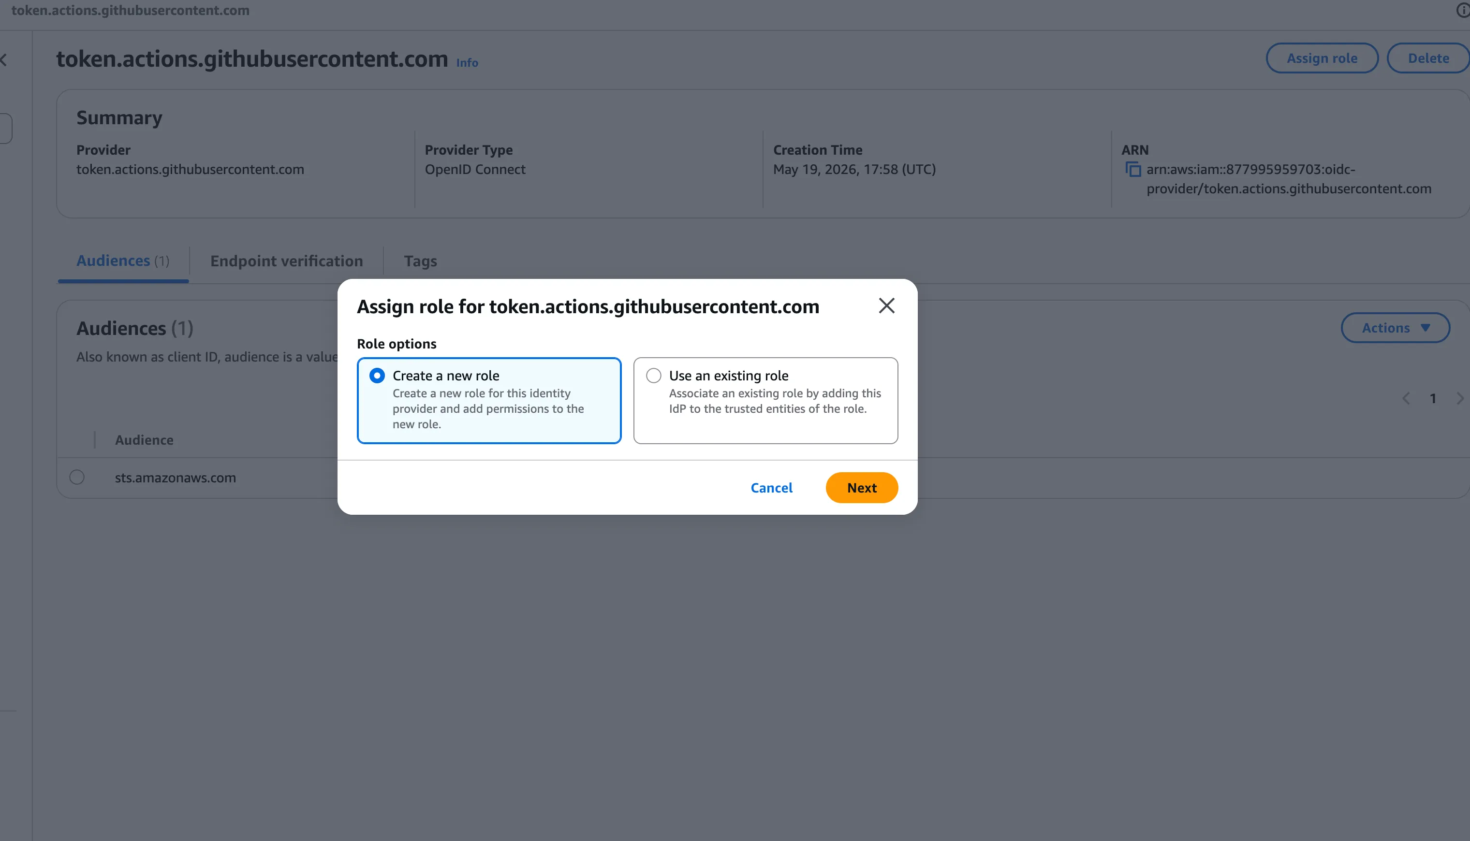Click the breadcrumb token.actions.githubusercontent.com
Viewport: 1470px width, 841px height.
[x=131, y=11]
